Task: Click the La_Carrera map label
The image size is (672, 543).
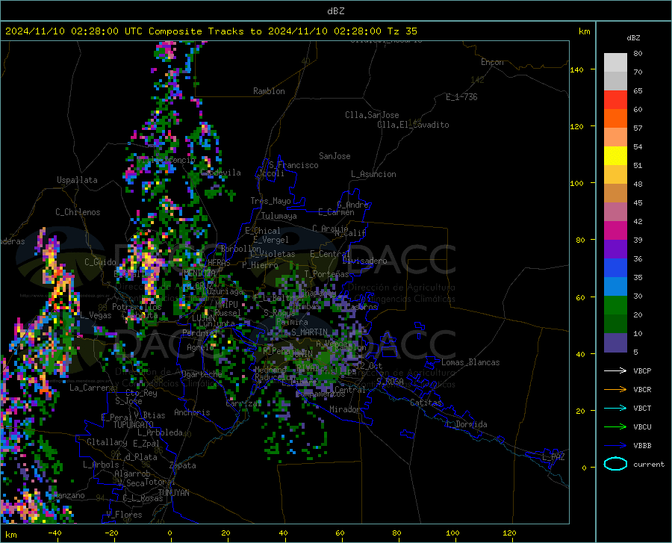Action: click(92, 388)
